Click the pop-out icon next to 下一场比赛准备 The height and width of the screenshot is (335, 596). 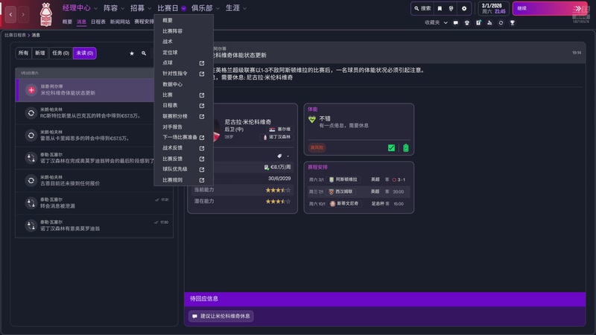tap(202, 138)
